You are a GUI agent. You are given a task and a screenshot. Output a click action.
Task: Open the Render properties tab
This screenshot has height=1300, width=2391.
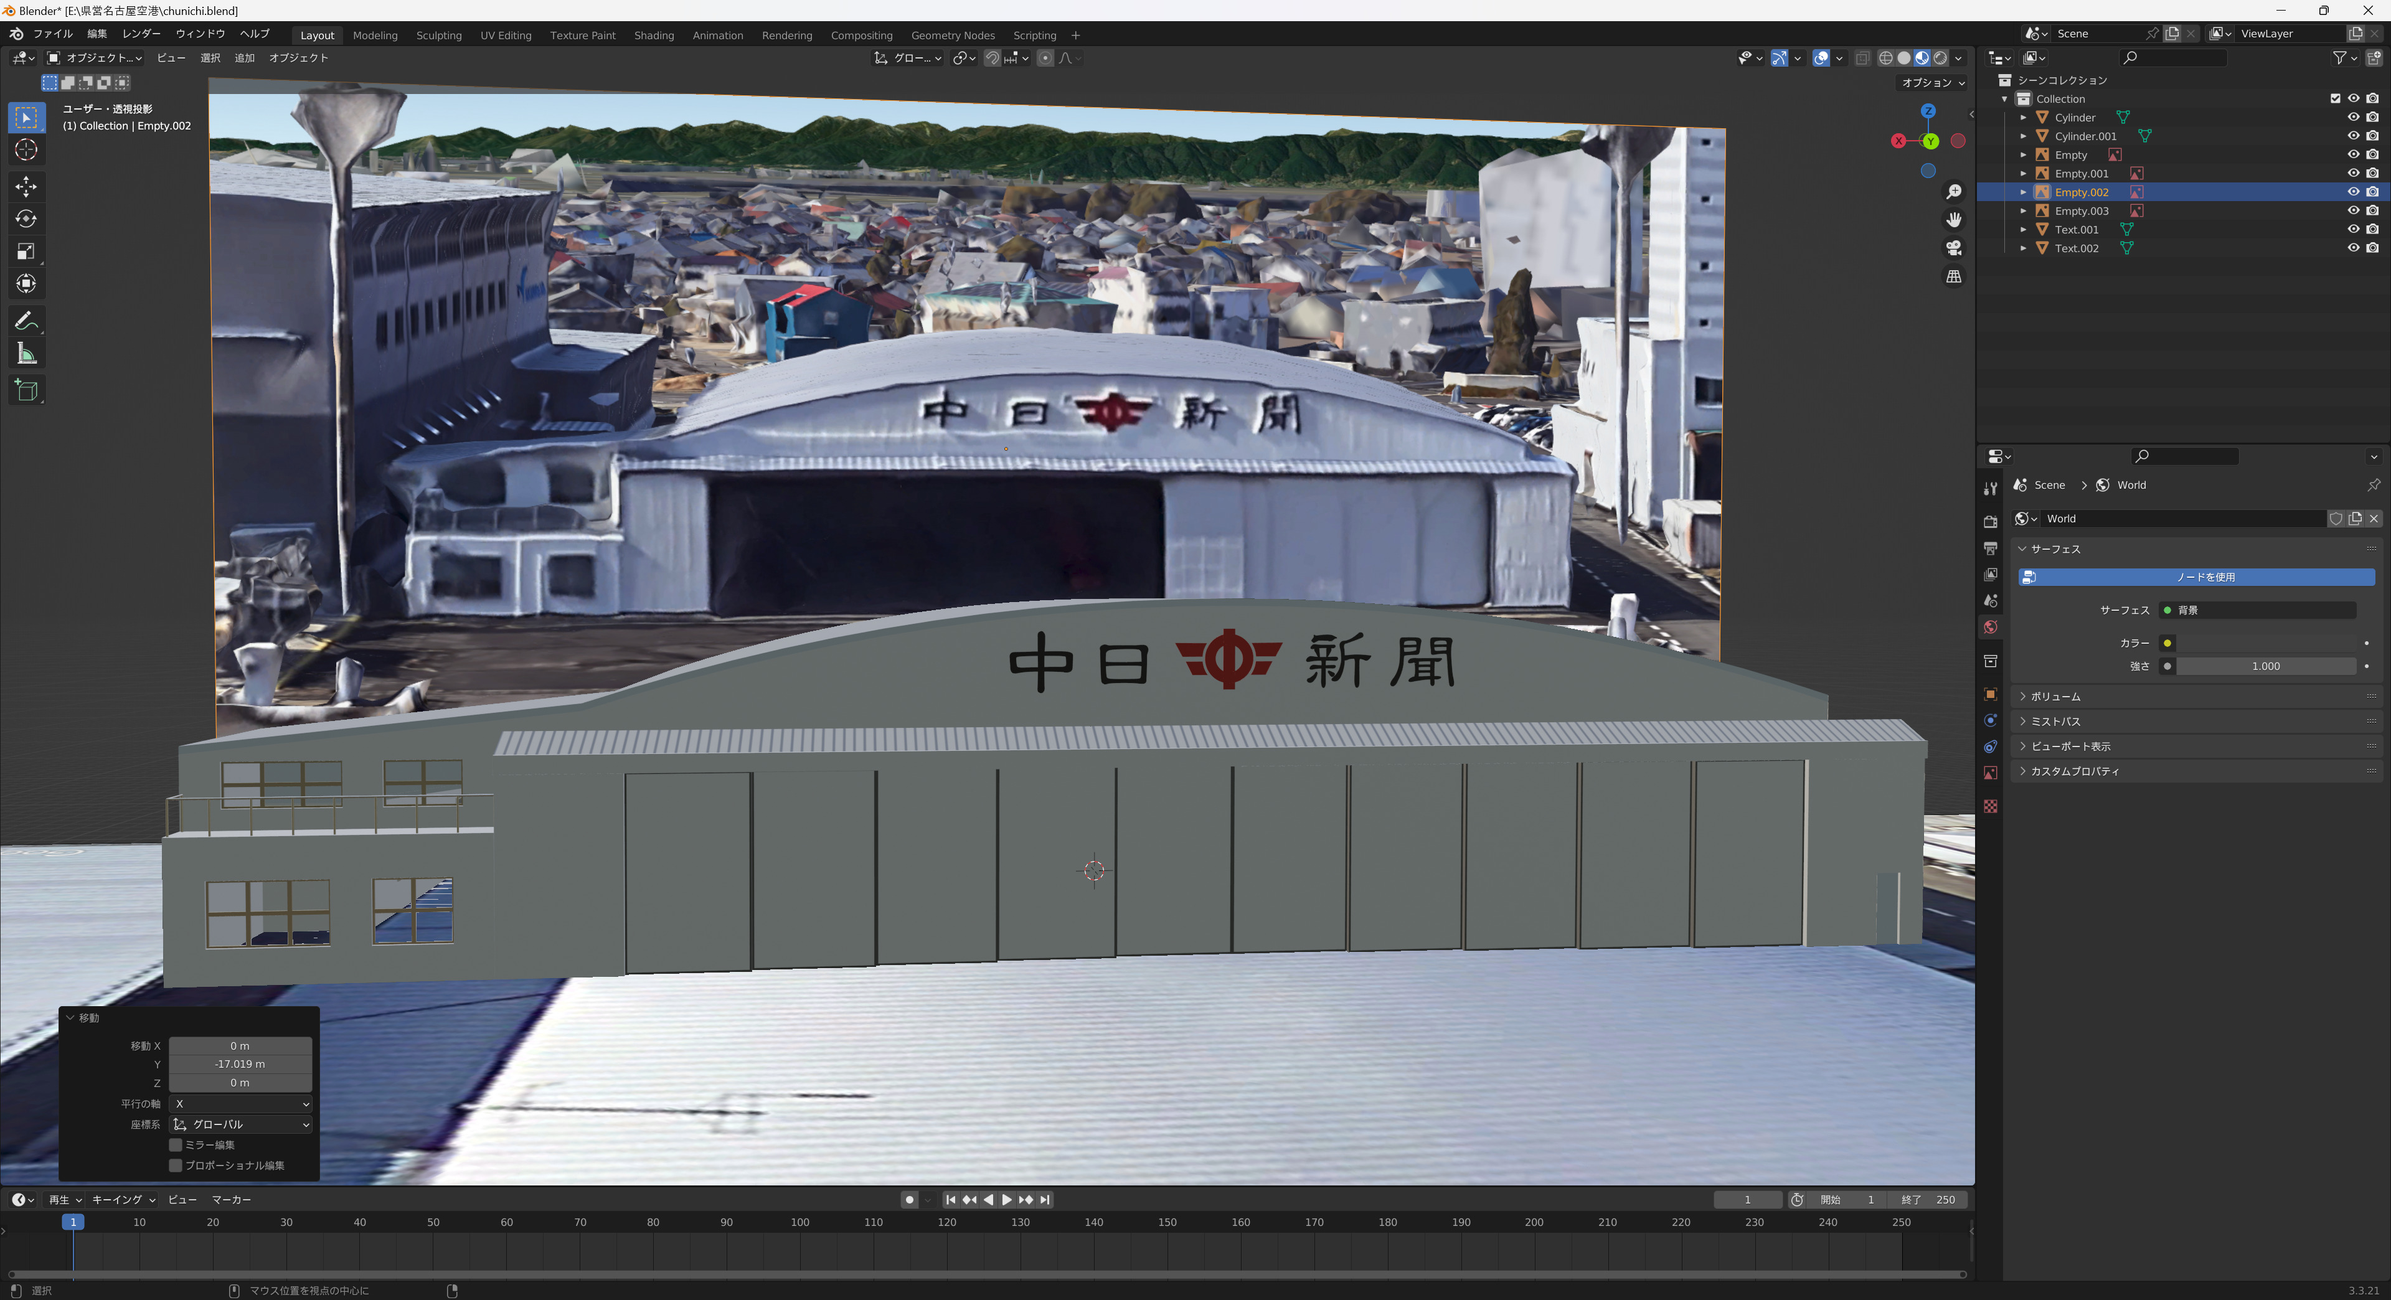coord(1990,522)
